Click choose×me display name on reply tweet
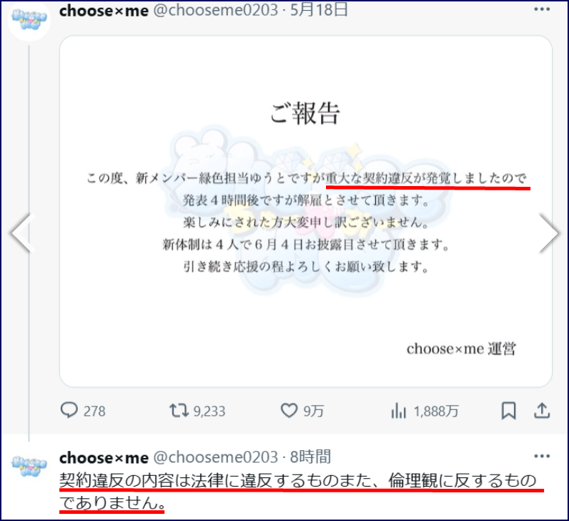 tap(104, 457)
